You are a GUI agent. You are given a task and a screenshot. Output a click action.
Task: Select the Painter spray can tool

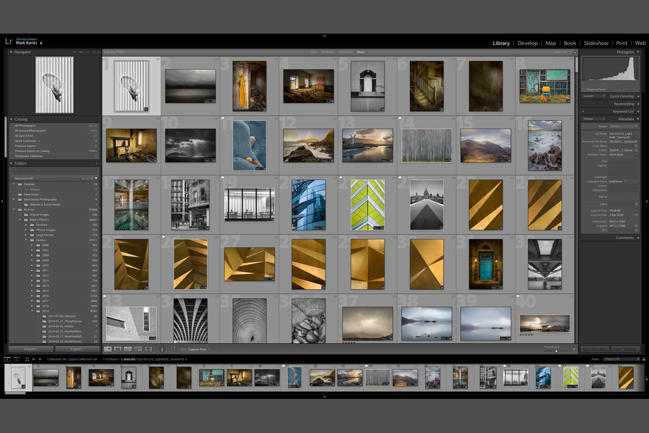pyautogui.click(x=162, y=350)
